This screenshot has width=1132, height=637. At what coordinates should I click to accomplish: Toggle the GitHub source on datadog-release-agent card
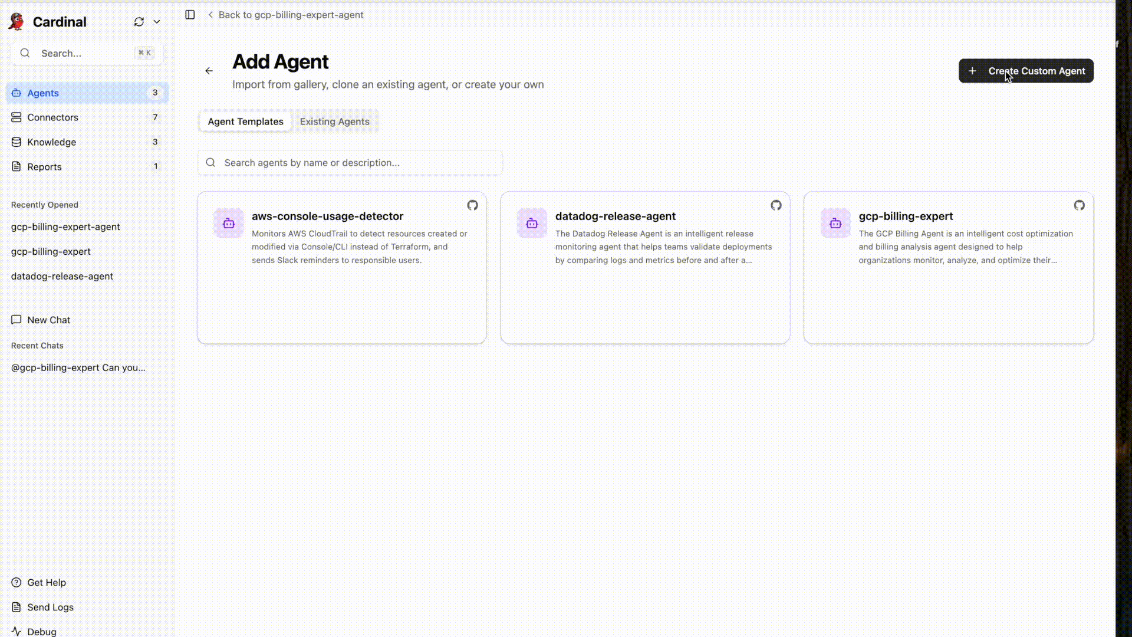[x=776, y=205]
